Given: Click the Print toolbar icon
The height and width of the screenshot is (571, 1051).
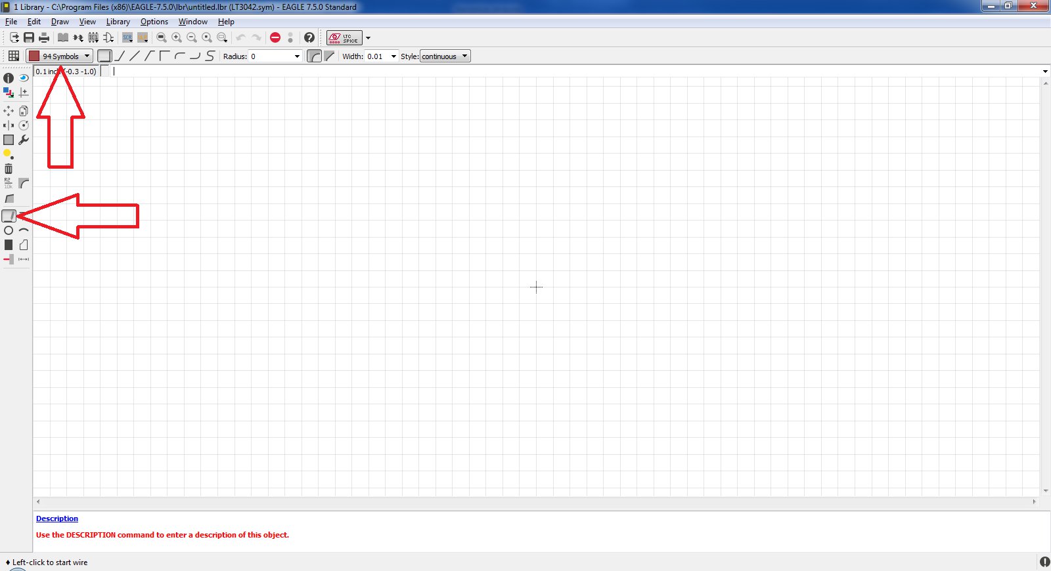Looking at the screenshot, I should [44, 38].
